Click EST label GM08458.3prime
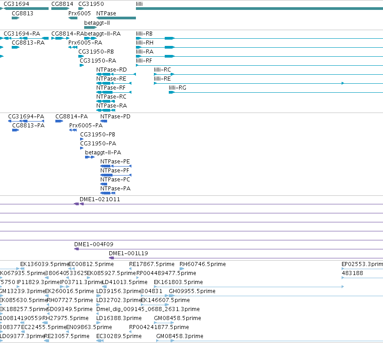The height and width of the screenshot is (343, 383). click(x=180, y=336)
